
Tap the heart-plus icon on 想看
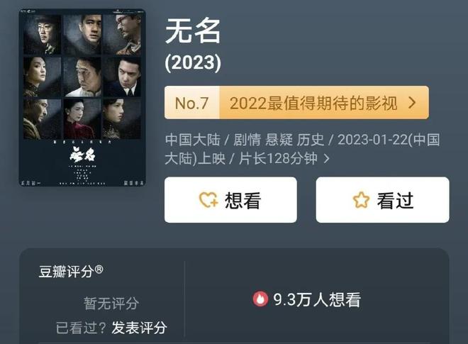tap(208, 199)
